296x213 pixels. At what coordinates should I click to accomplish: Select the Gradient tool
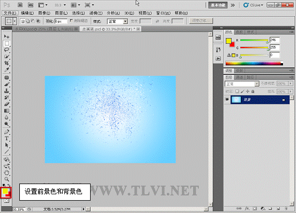coord(6,111)
